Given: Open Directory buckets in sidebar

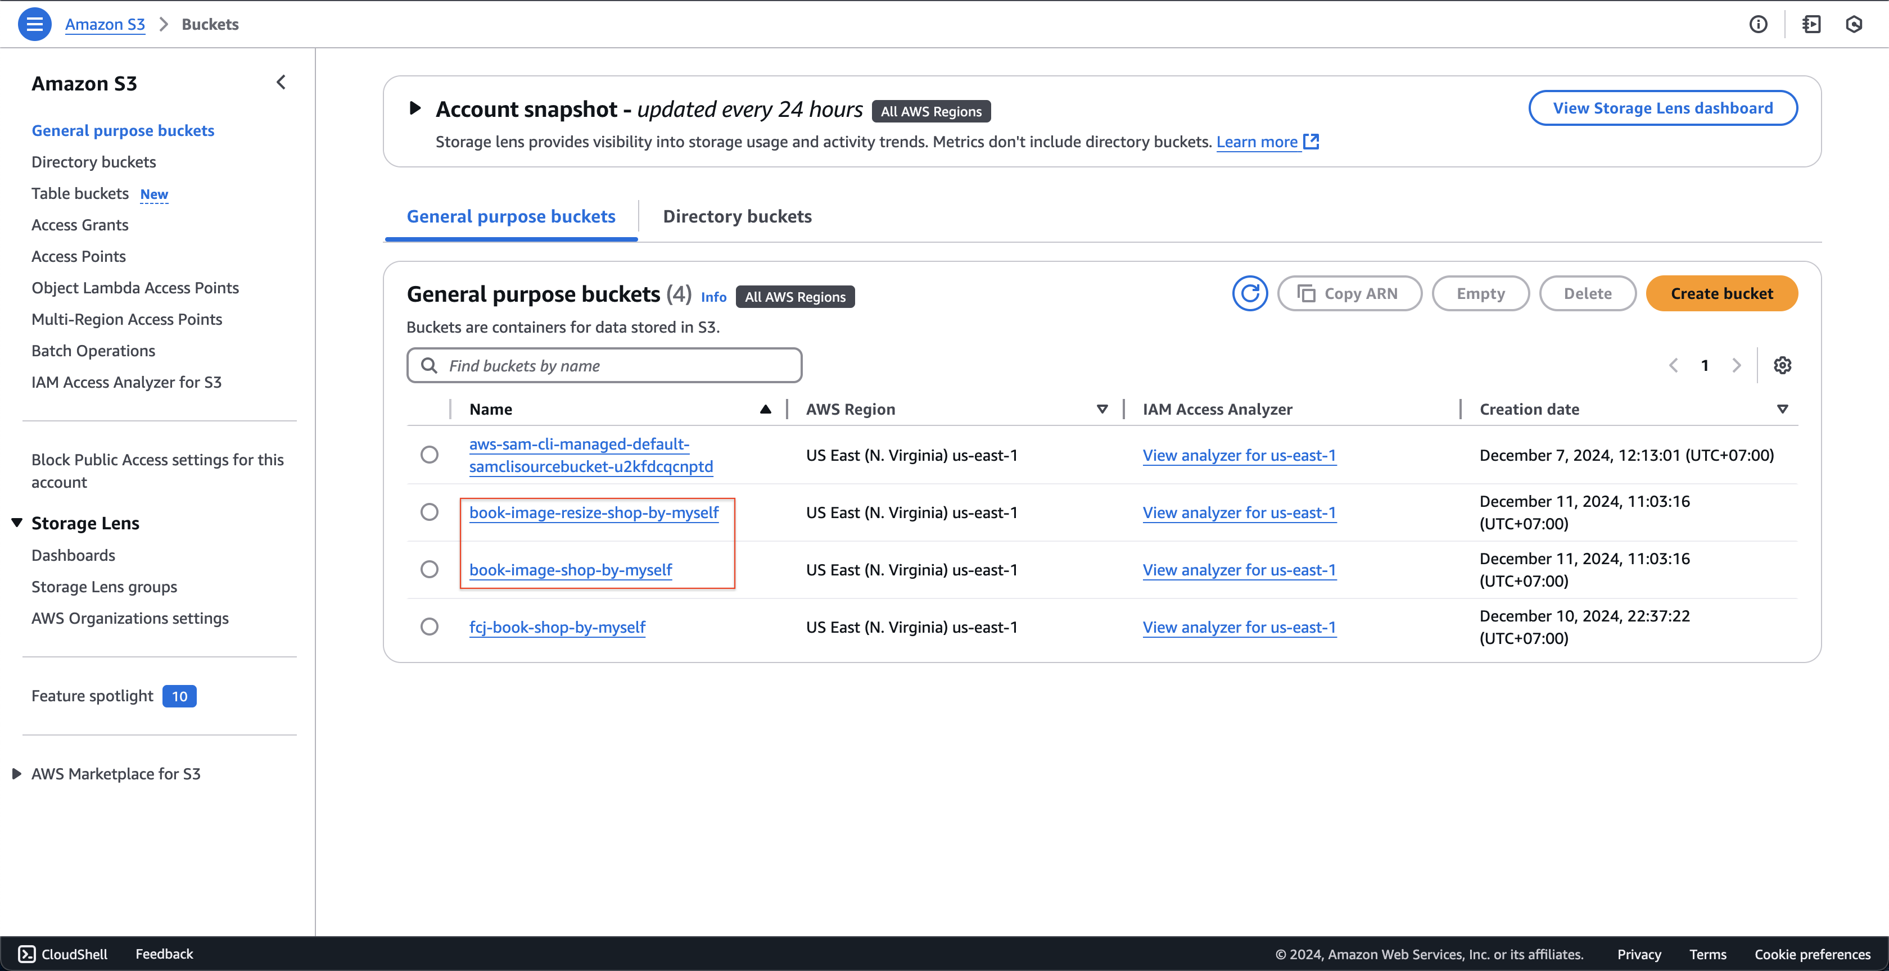Looking at the screenshot, I should tap(94, 162).
